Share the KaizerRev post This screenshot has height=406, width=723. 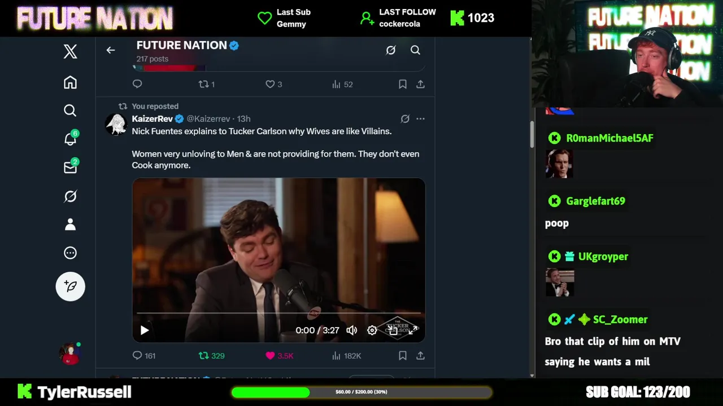[x=420, y=356]
